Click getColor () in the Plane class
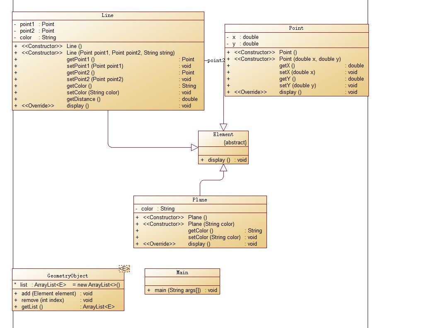Screen dimensions: 429x328 pyautogui.click(x=199, y=230)
